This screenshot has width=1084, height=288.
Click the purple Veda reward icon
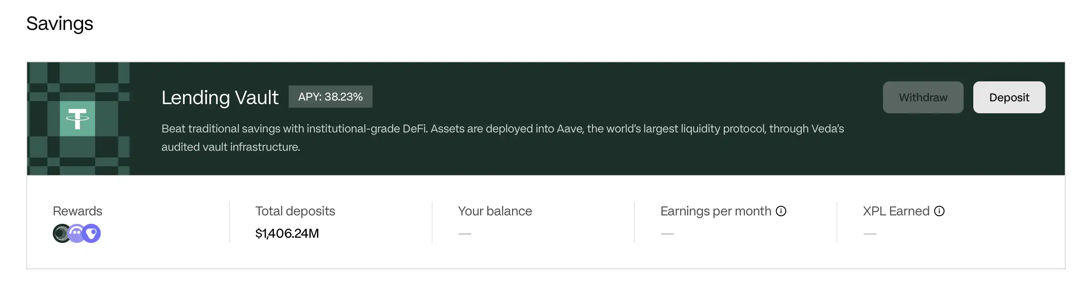coord(92,233)
